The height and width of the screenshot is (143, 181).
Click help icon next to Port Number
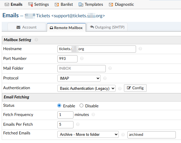coord(82,59)
